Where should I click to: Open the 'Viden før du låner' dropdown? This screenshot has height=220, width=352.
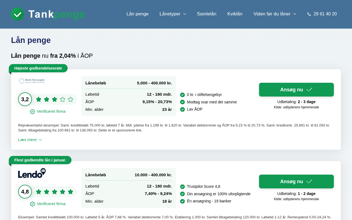click(274, 14)
